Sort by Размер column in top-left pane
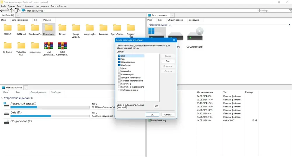The image size is (292, 157). (47, 20)
